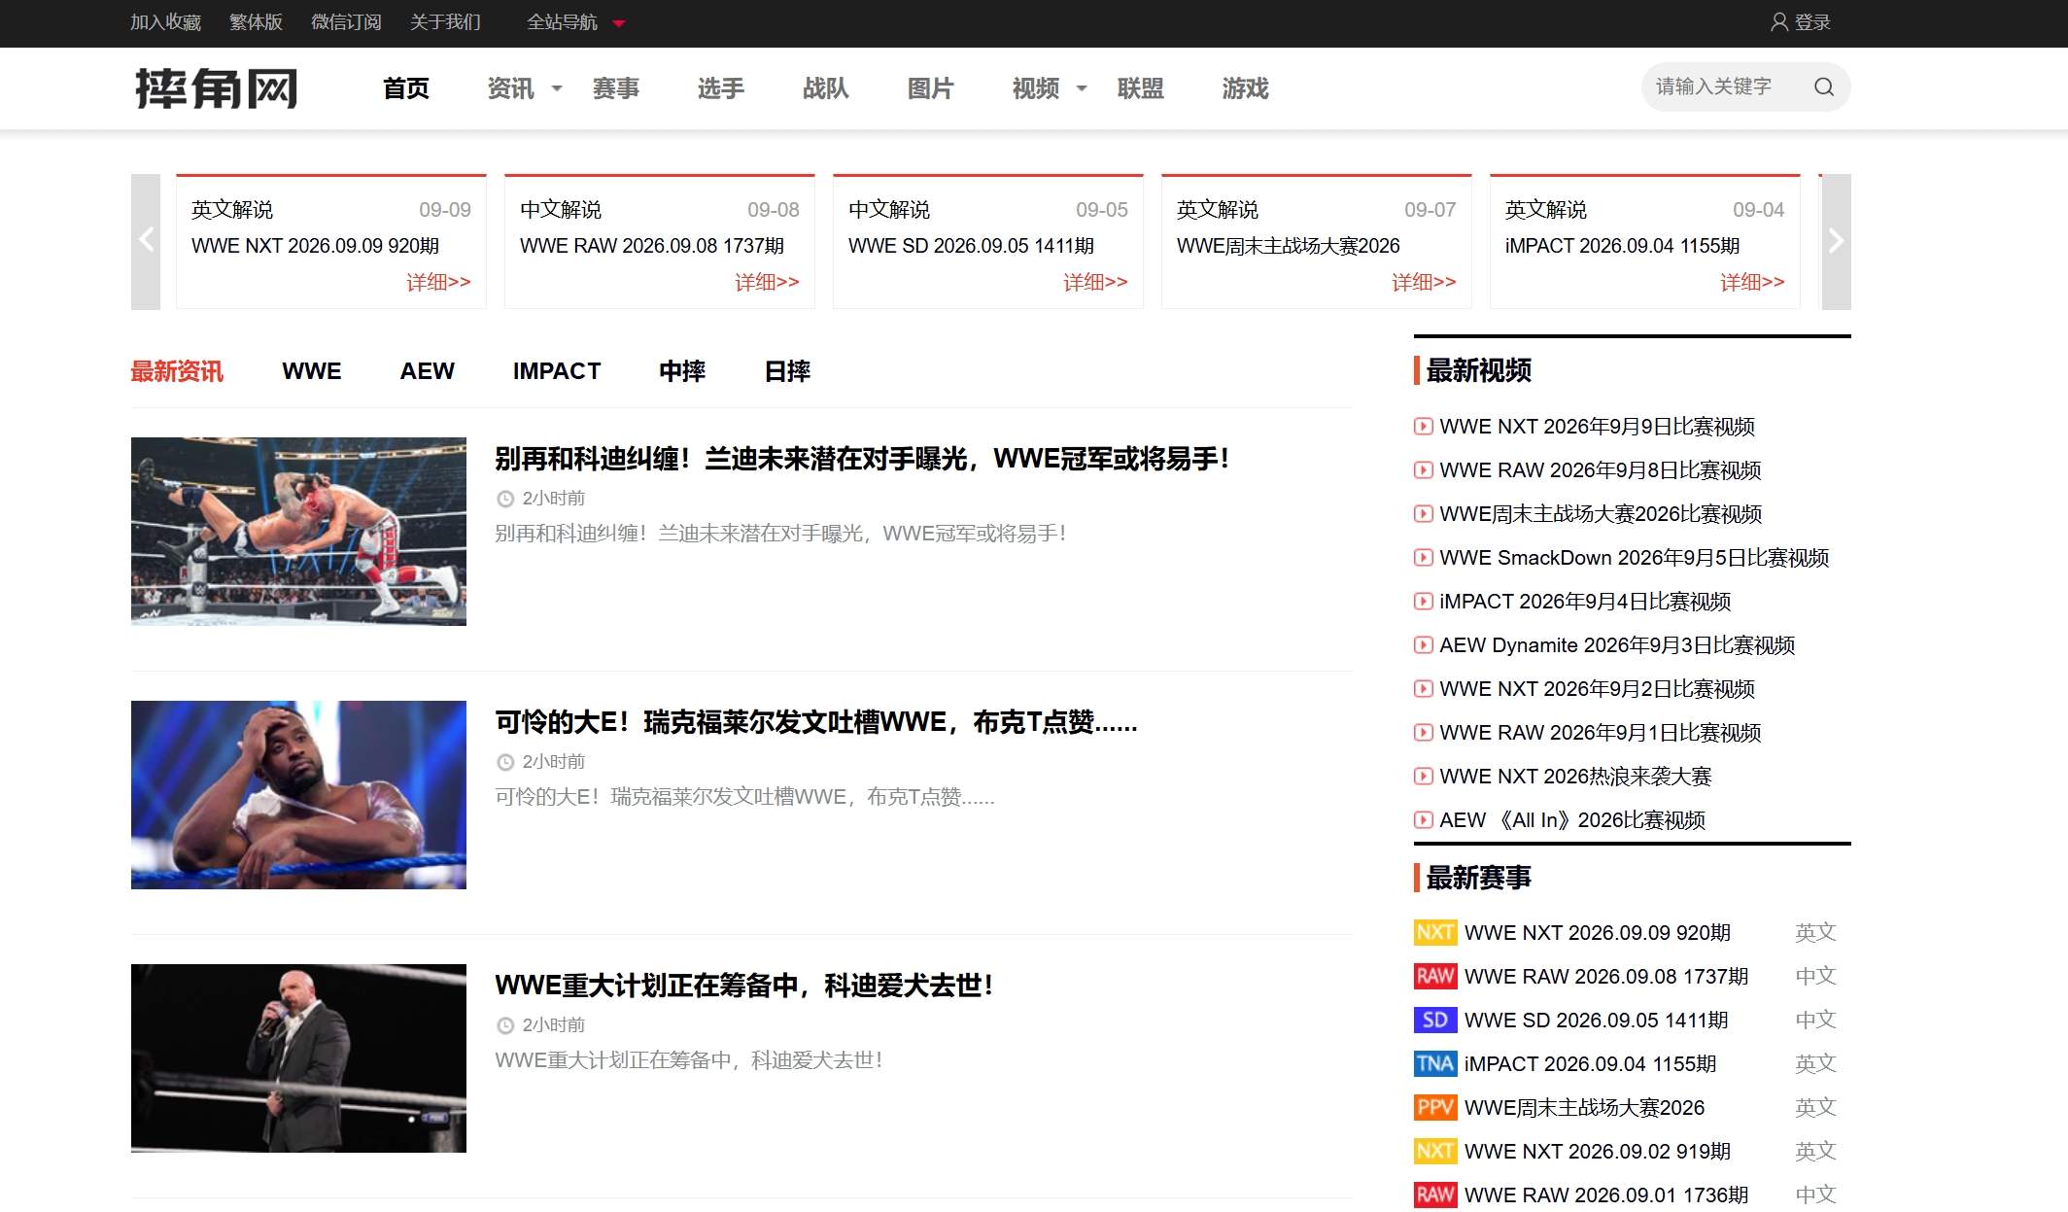Open headline 可怜的大E！瑞克福莱尔发文吐槽WWE
Image resolution: width=2068 pixels, height=1212 pixels.
816,722
